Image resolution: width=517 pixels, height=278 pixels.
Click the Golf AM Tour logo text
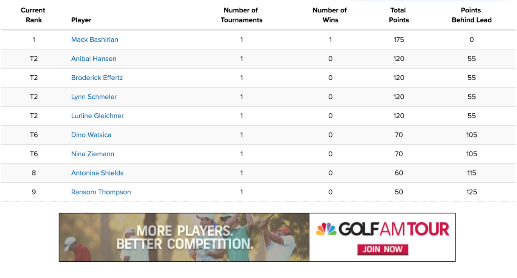point(394,229)
